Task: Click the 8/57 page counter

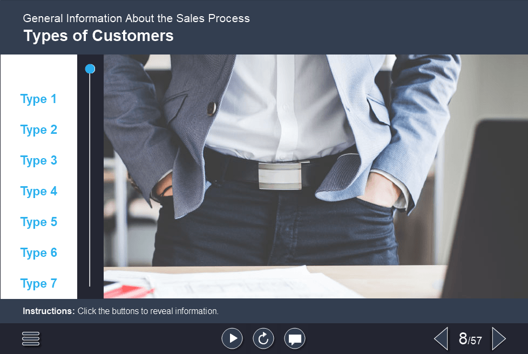Action: click(470, 338)
